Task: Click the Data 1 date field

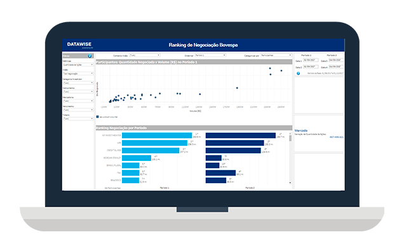Action: (311, 60)
